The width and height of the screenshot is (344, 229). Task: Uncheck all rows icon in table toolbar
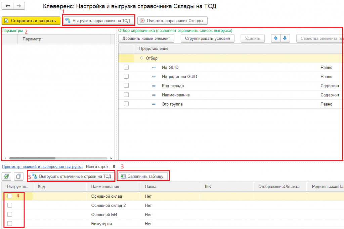point(19,176)
